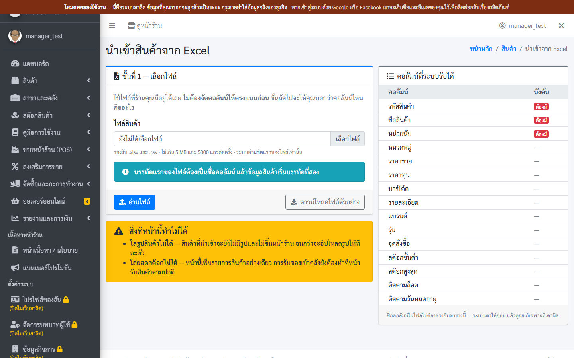The width and height of the screenshot is (574, 358).
Task: Click the จัดการบทบาทผู้ใช้ user lock icon
Action: click(x=15, y=325)
